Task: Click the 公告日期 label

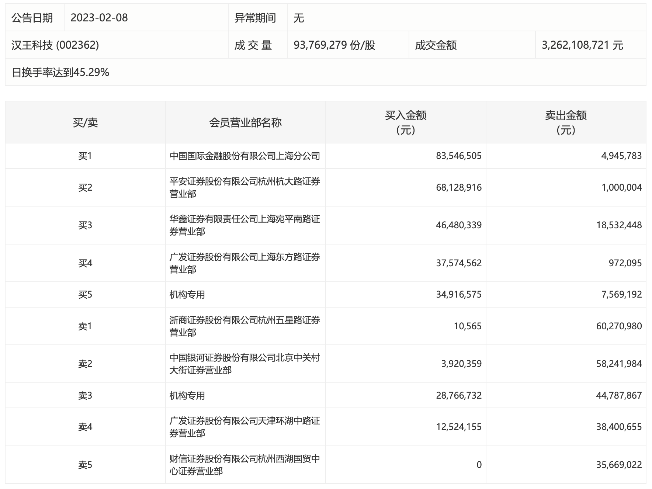Action: [x=32, y=18]
